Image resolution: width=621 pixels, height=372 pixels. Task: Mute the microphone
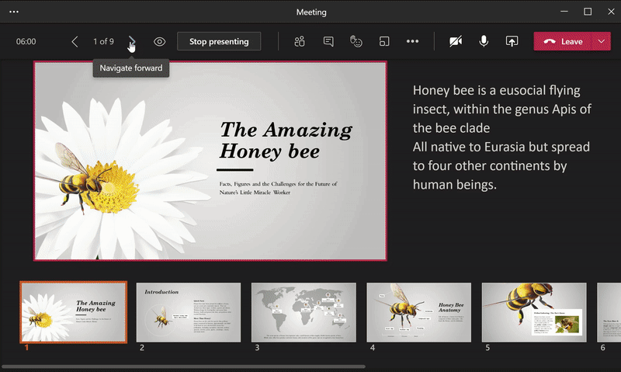point(484,41)
